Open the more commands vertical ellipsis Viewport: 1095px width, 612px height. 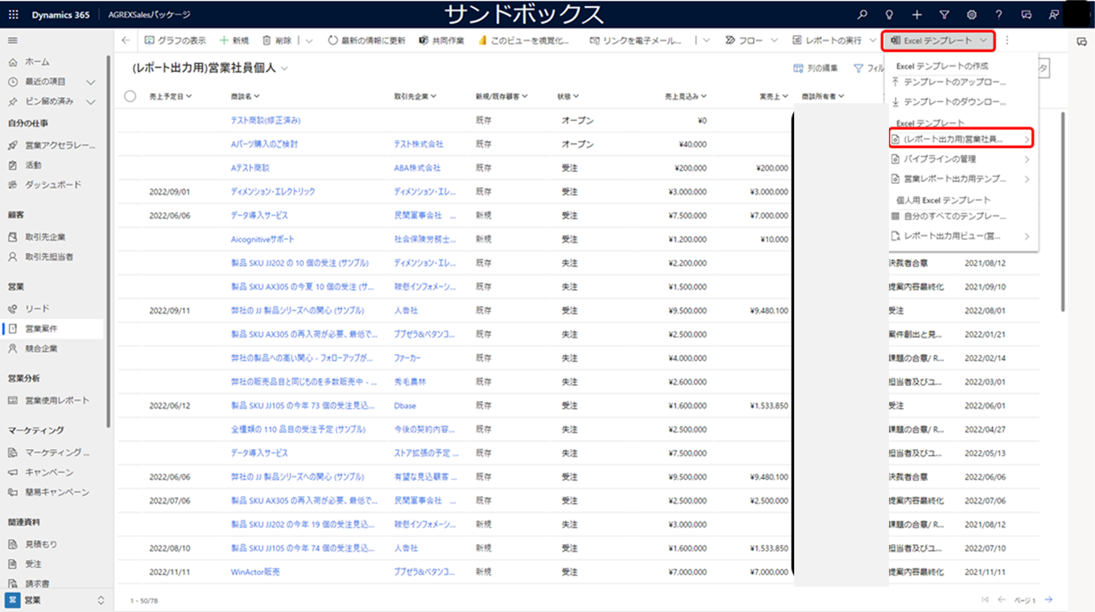1007,40
